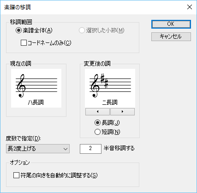Click the 半音移調する number field
Image resolution: width=197 pixels, height=193 pixels.
(90, 149)
